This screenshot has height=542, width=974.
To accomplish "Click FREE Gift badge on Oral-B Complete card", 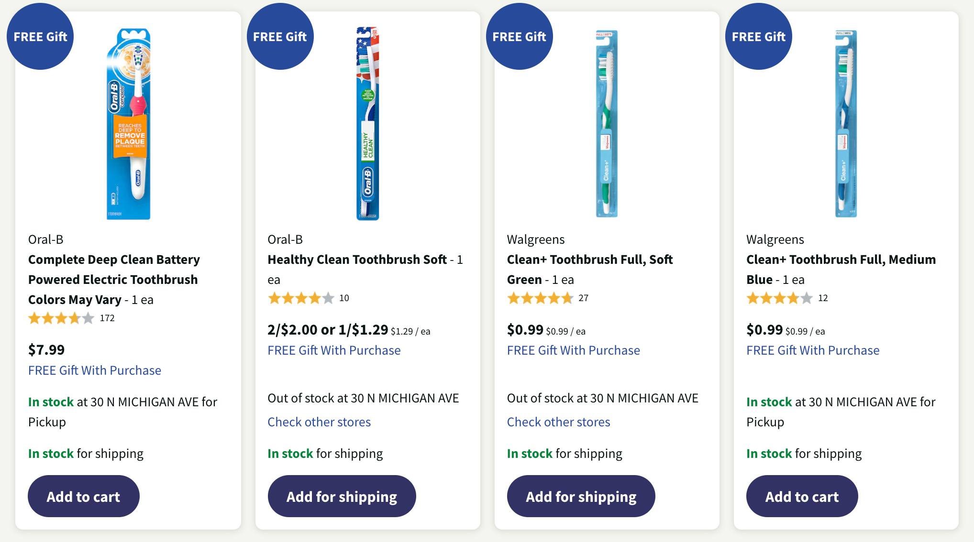I will (40, 37).
